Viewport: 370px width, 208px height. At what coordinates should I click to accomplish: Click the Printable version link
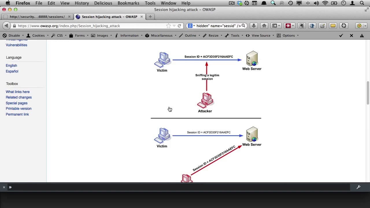coord(18,109)
